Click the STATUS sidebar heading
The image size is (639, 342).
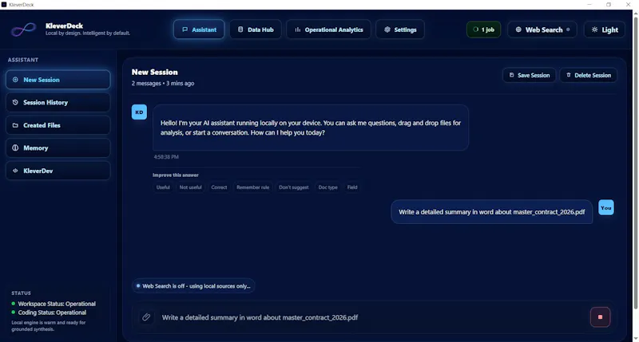tap(21, 293)
